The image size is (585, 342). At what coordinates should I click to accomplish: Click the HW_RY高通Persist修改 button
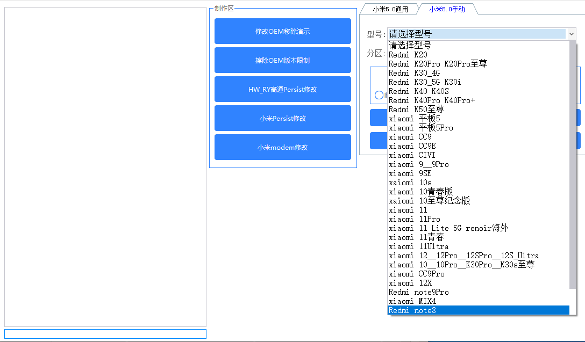(282, 90)
